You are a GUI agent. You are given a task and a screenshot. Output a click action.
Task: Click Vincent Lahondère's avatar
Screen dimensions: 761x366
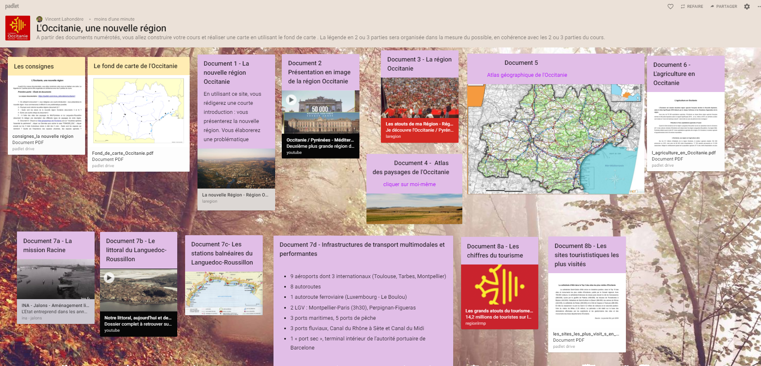coord(40,19)
